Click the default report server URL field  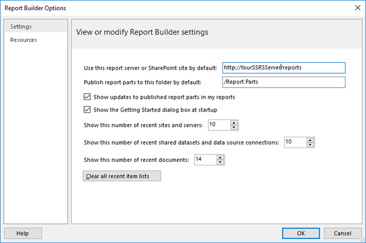284,67
